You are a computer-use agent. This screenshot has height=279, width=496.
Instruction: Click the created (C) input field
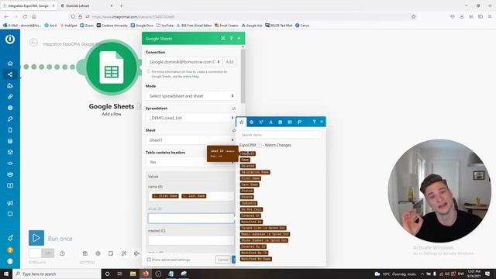coord(191,240)
